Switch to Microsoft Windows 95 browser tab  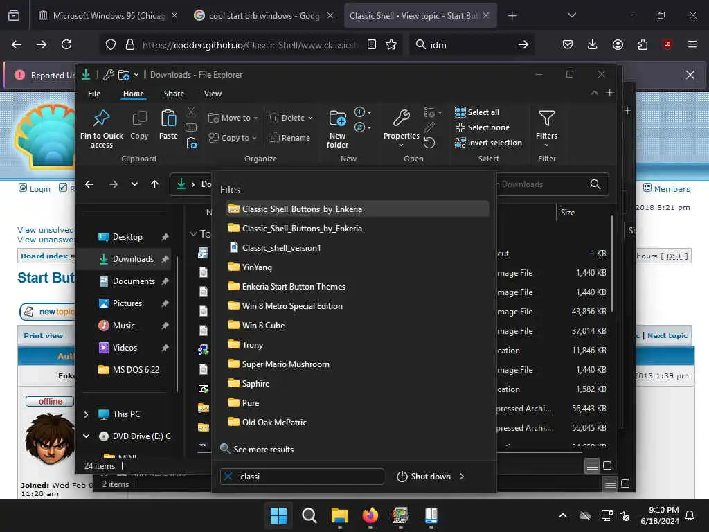click(x=107, y=15)
